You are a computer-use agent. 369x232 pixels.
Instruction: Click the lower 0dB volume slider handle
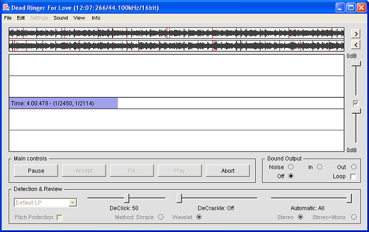(x=356, y=111)
